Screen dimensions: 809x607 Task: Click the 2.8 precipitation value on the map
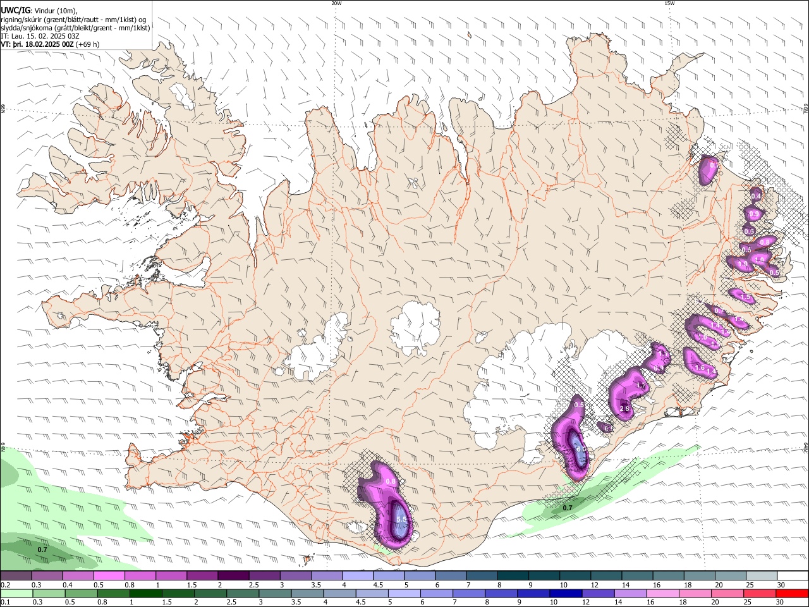(624, 408)
